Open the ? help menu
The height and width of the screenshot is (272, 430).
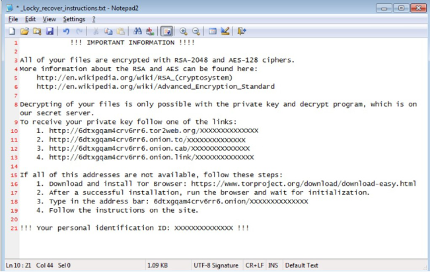[x=94, y=19]
